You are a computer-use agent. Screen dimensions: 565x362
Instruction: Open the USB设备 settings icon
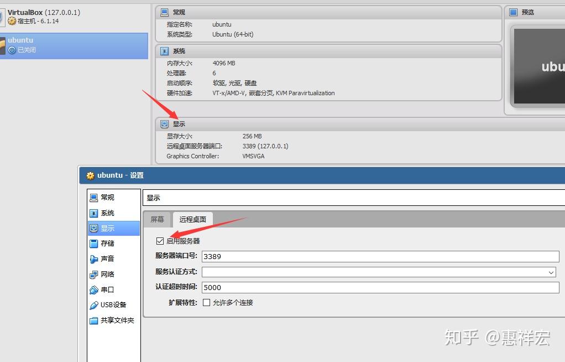point(95,305)
